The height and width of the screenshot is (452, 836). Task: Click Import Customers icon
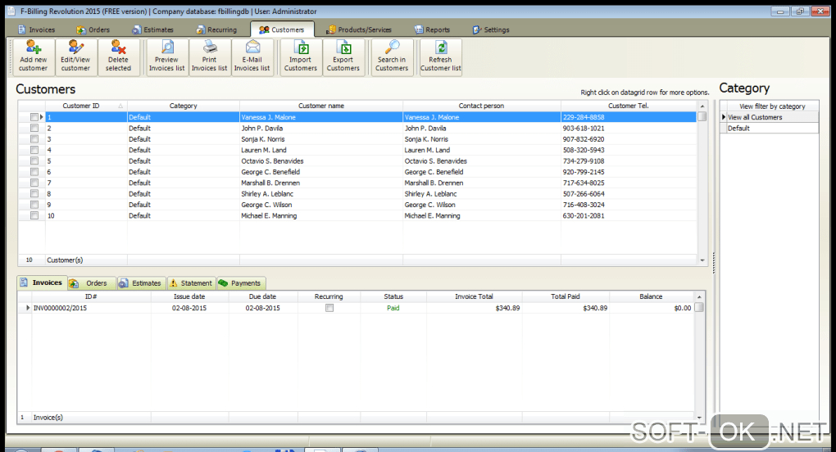click(301, 57)
